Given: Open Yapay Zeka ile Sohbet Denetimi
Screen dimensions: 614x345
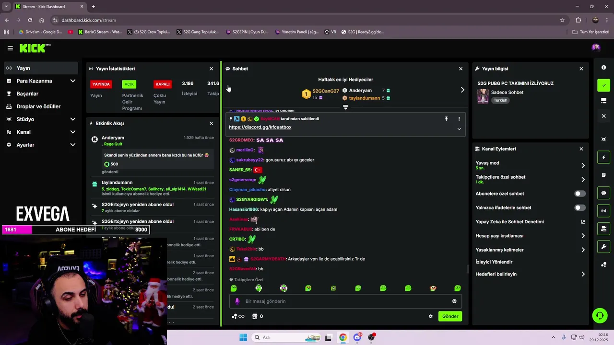Looking at the screenshot, I should tap(530, 222).
